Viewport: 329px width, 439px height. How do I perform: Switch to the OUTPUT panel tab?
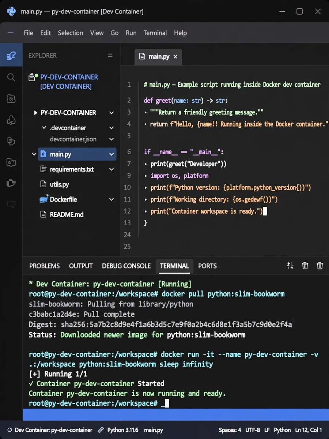click(81, 266)
